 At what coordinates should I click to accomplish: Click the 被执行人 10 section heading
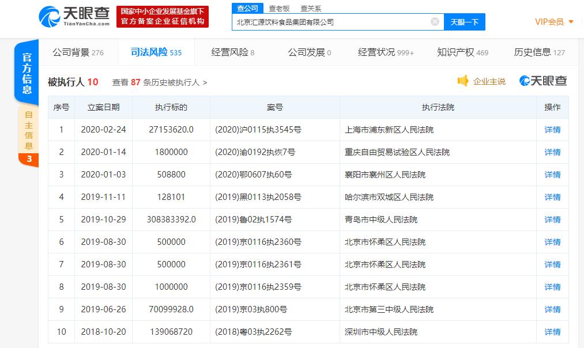[73, 82]
